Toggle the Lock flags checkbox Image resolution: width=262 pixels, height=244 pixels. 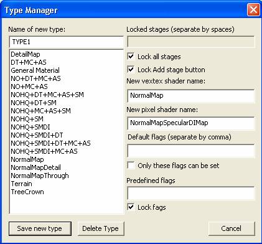(x=131, y=207)
